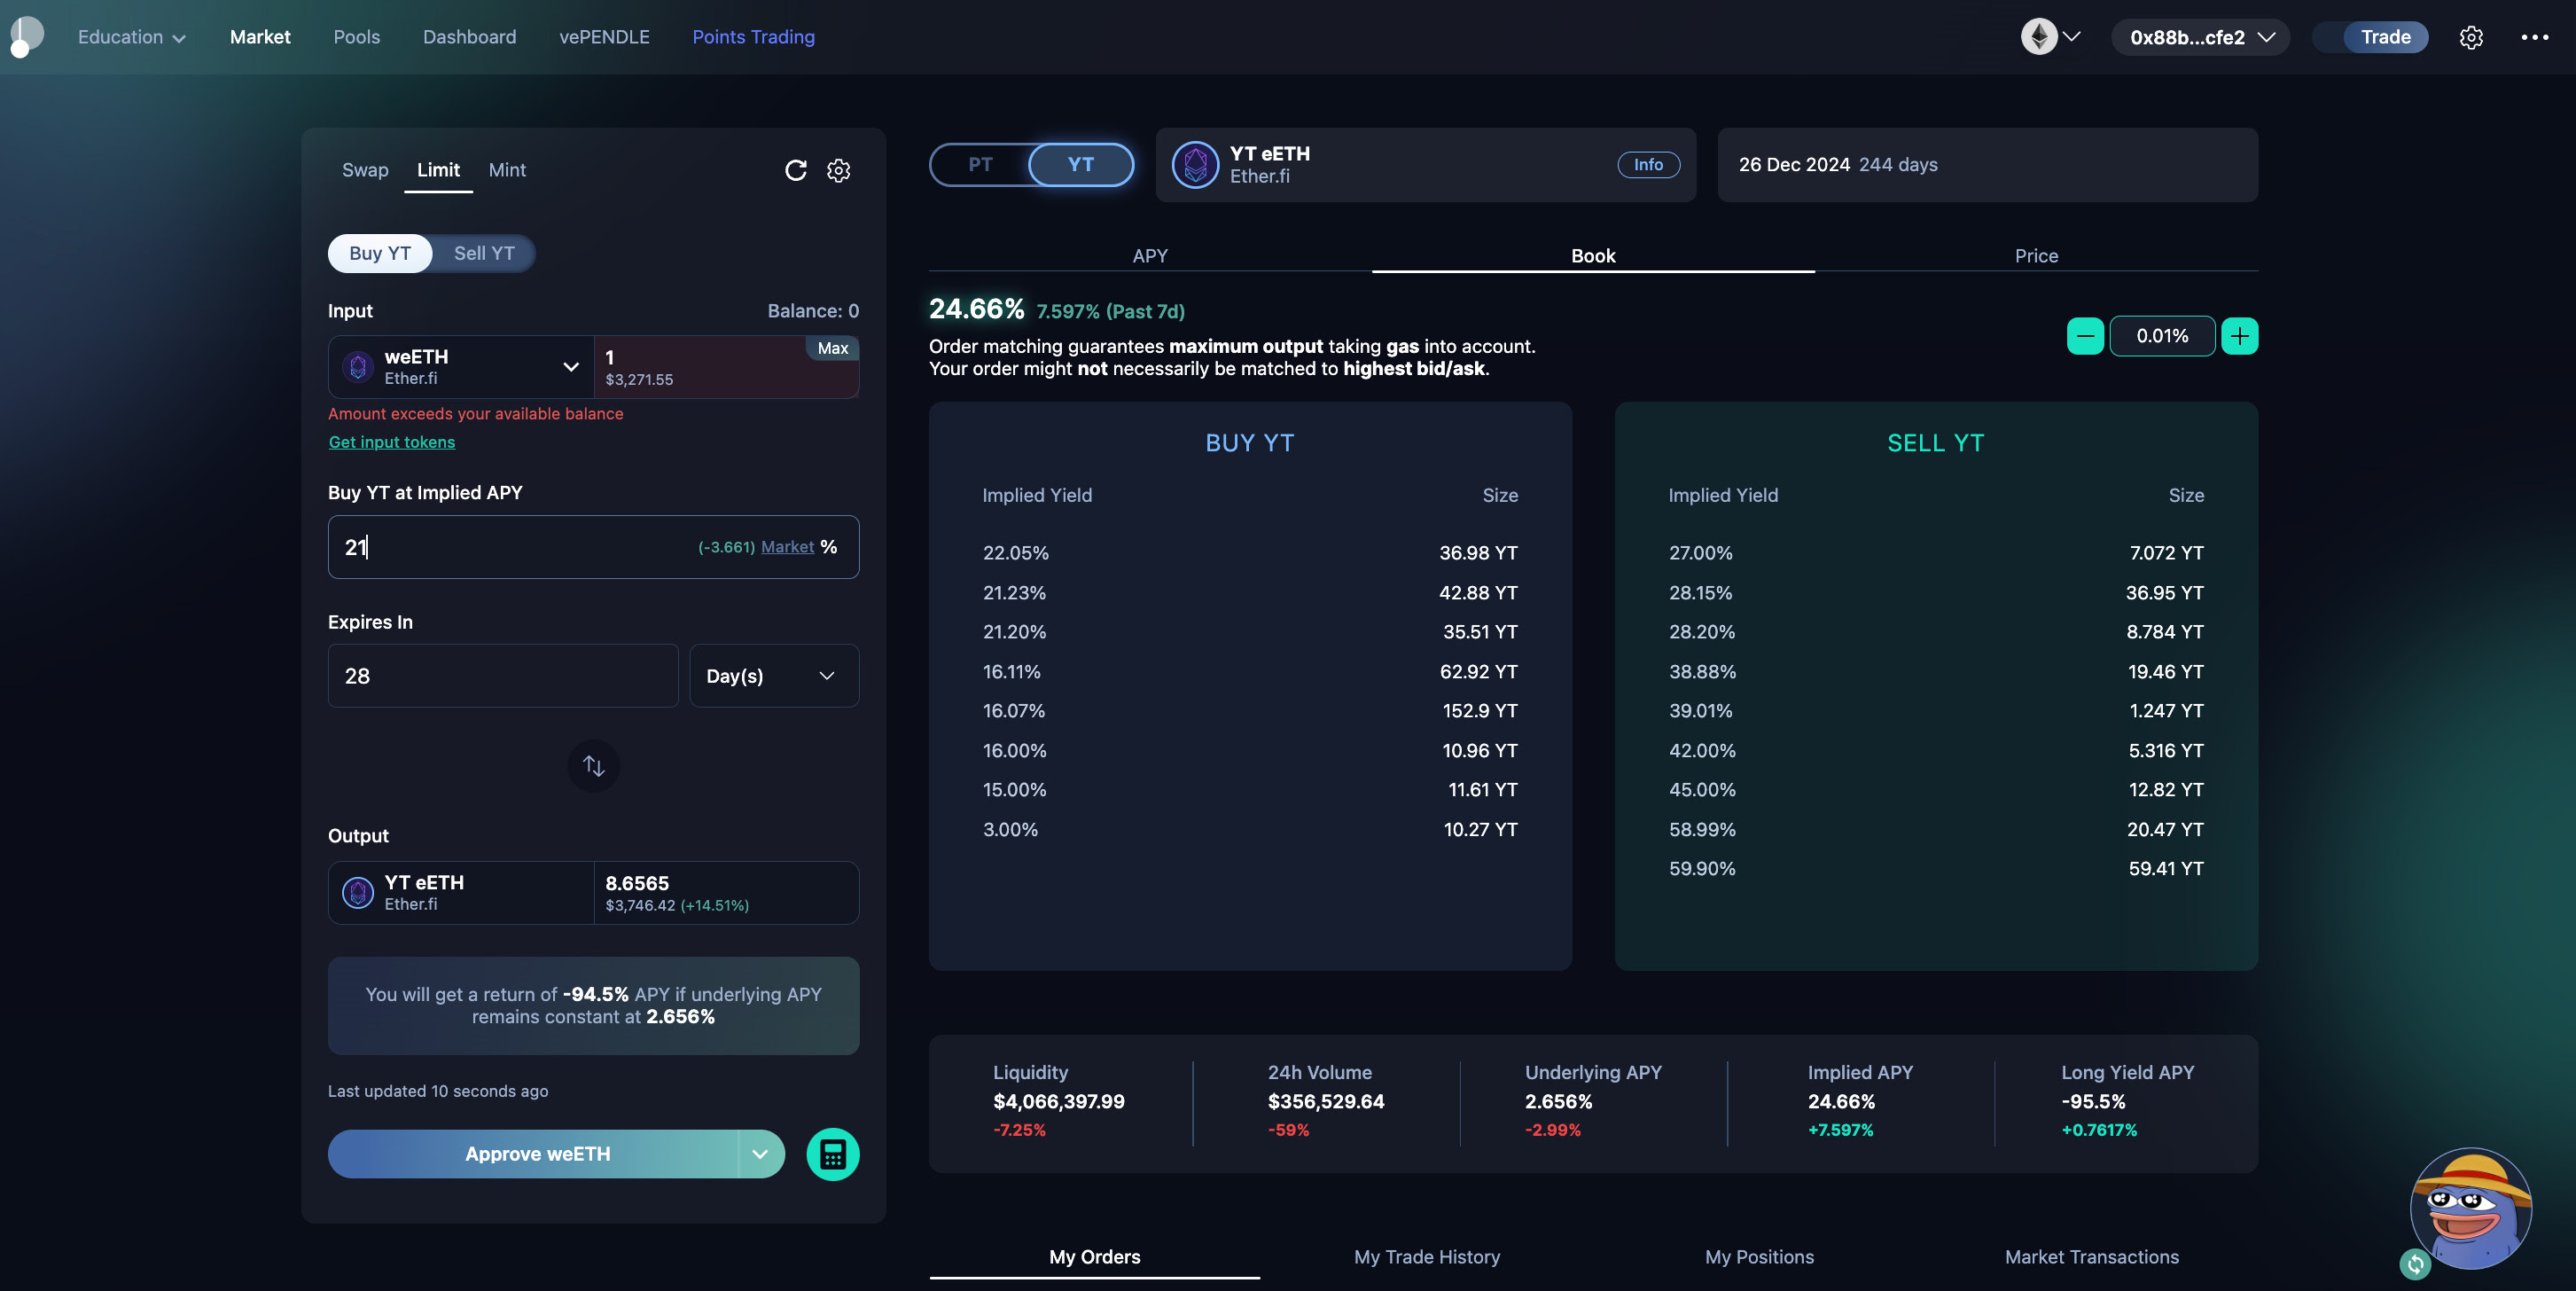Switch to Sell YT mode
Screen dimensions: 2576x1291
click(484, 253)
